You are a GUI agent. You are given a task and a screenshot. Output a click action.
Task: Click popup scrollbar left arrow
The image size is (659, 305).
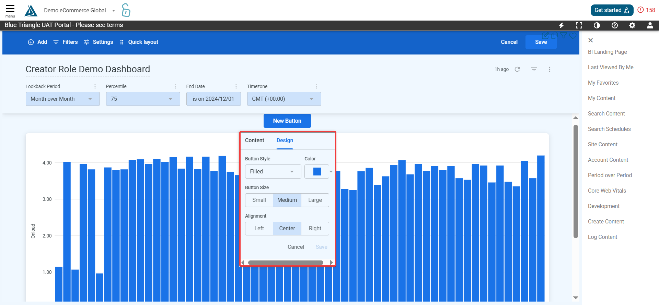point(243,263)
